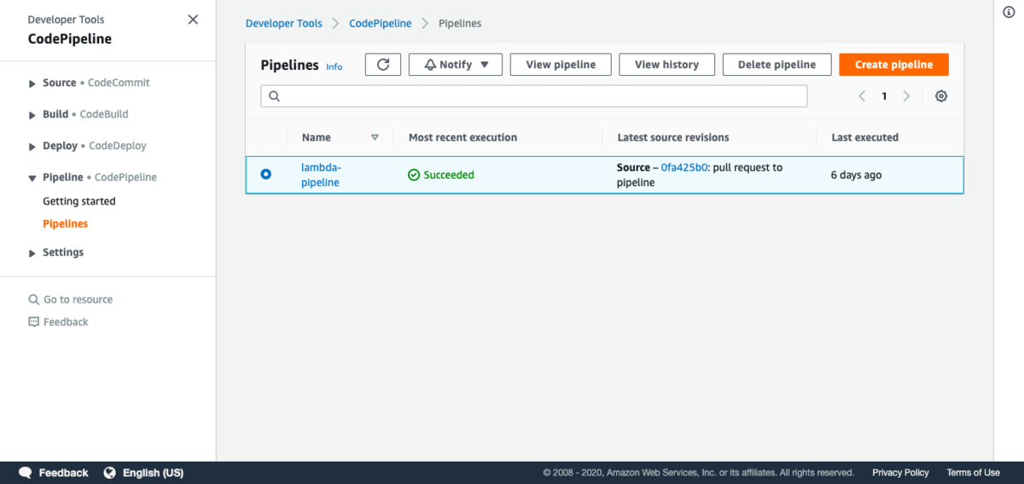This screenshot has width=1024, height=484.
Task: Click the Name column sort arrow
Action: click(375, 137)
